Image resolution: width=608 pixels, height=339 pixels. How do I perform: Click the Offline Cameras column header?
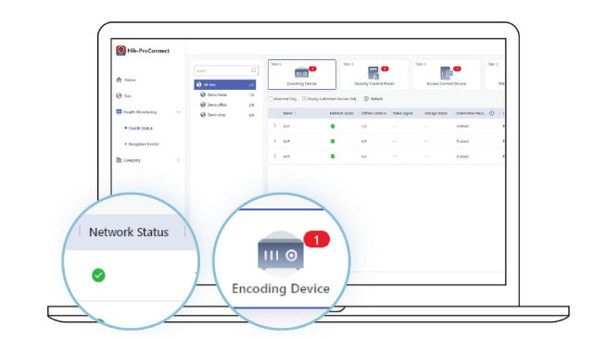point(374,113)
